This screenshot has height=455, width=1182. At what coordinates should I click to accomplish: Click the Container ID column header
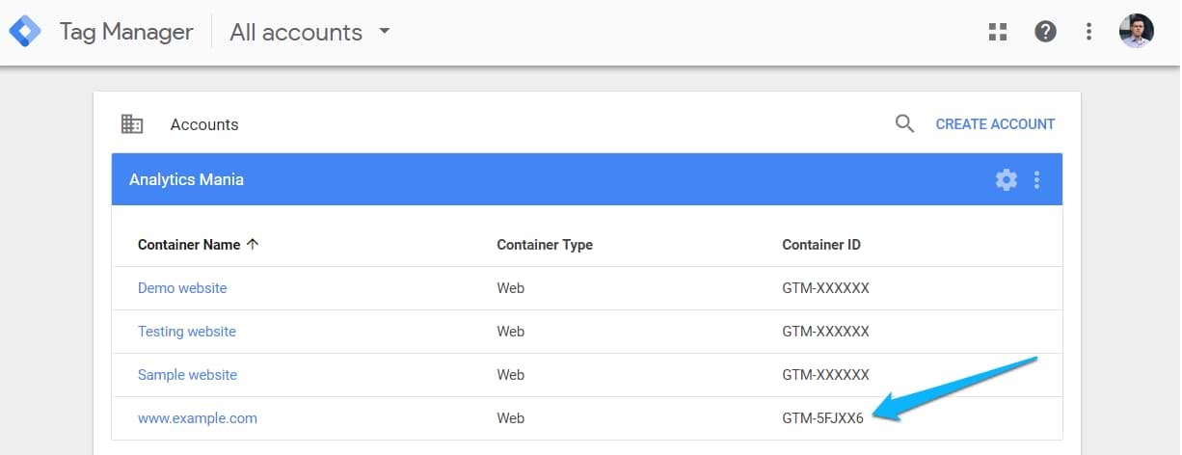tap(821, 245)
